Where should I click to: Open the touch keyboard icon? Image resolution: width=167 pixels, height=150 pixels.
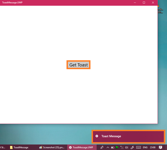(x=138, y=147)
